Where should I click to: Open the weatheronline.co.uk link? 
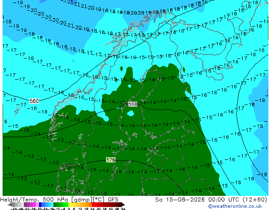pyautogui.click(x=235, y=206)
